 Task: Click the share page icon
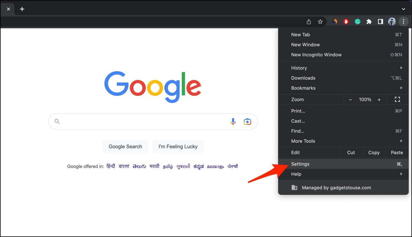[x=309, y=22]
